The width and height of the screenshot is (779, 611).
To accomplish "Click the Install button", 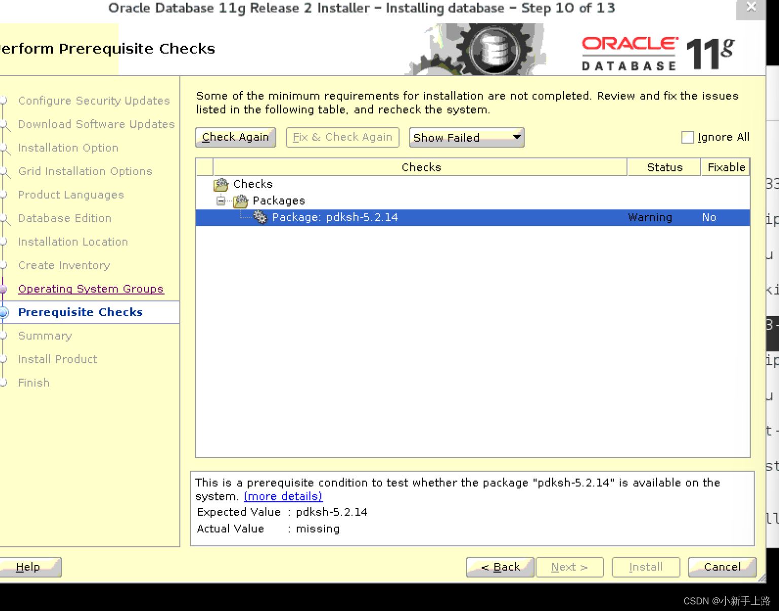I will tap(646, 567).
